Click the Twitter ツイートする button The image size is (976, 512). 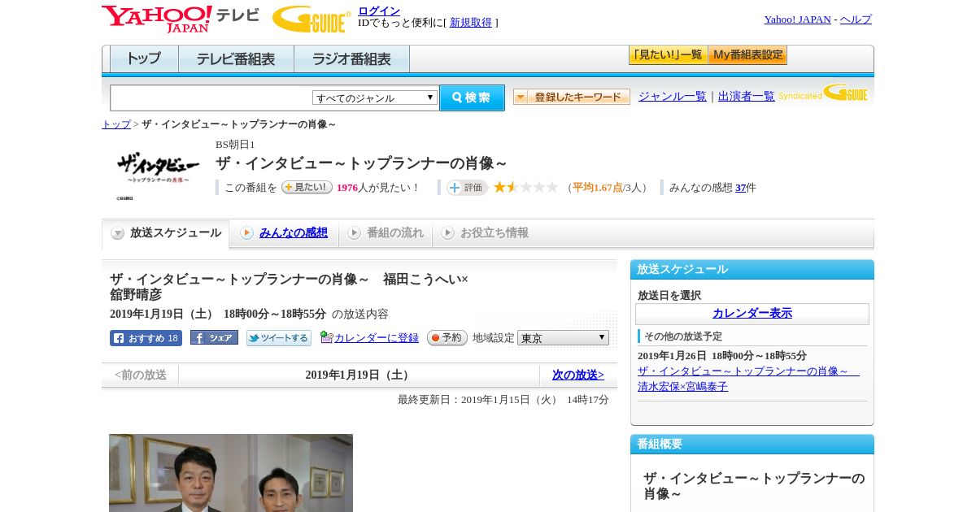(x=279, y=338)
